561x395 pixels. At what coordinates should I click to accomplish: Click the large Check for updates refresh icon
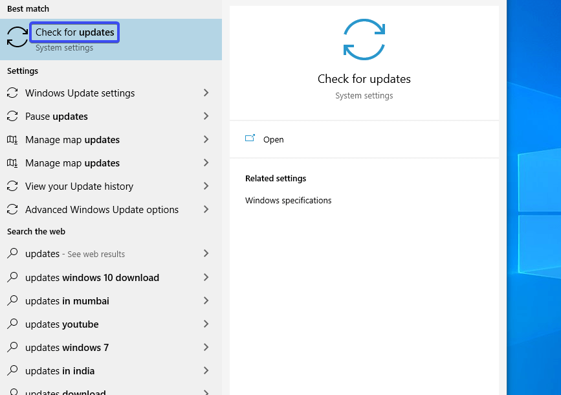point(364,39)
